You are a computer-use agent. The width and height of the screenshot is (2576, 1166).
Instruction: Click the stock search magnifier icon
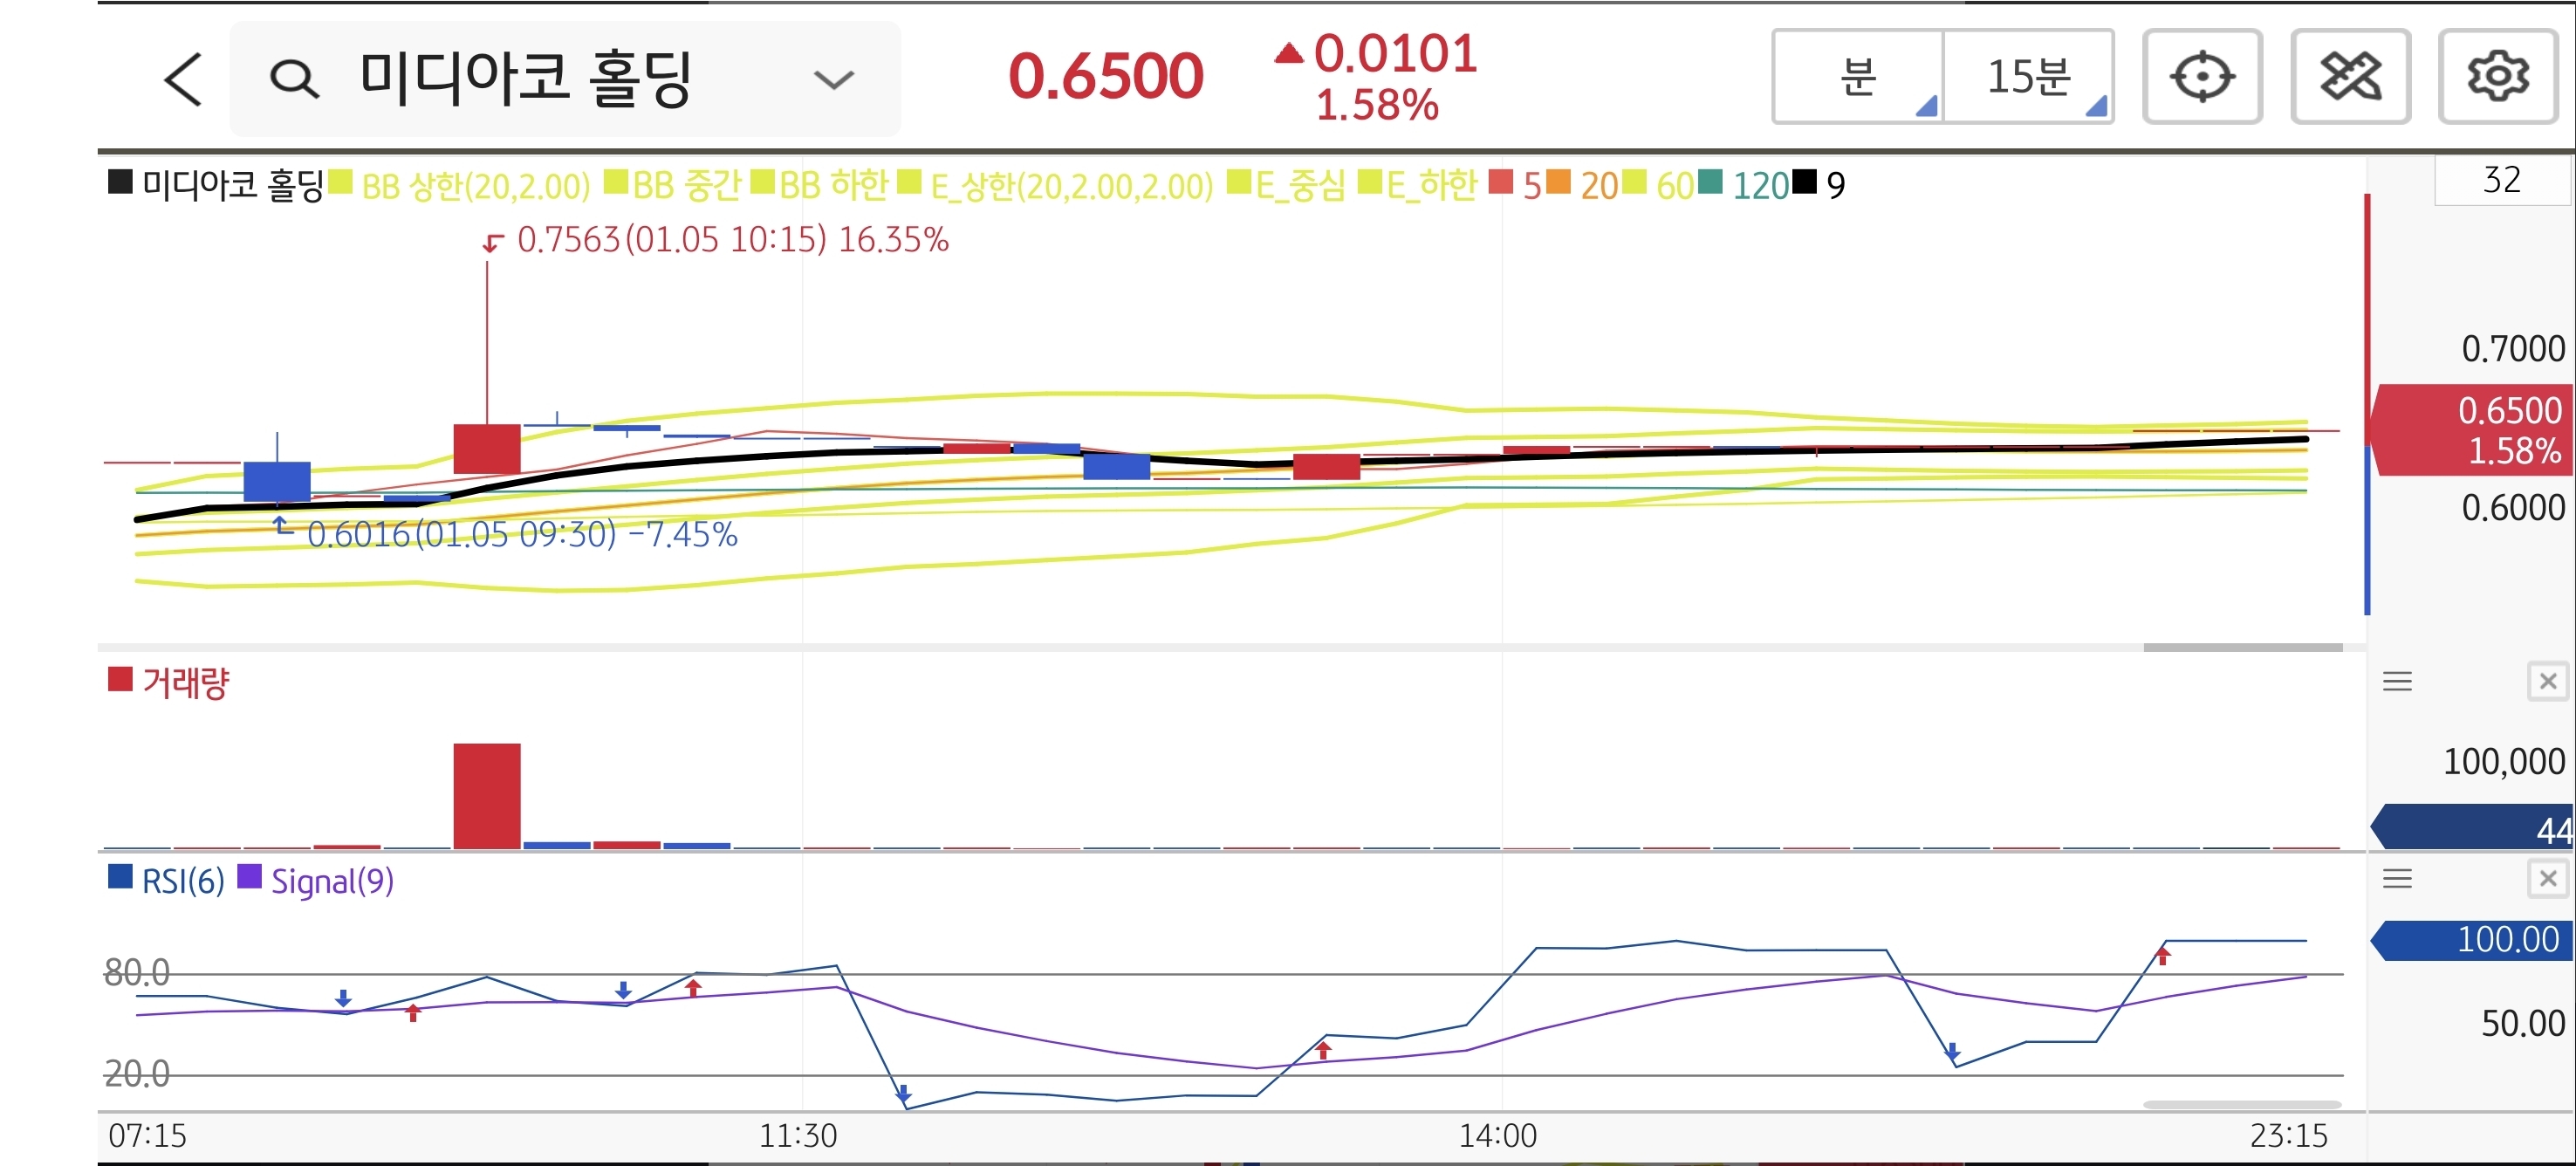[x=294, y=79]
